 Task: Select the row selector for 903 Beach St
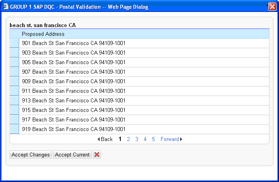[x=14, y=53]
